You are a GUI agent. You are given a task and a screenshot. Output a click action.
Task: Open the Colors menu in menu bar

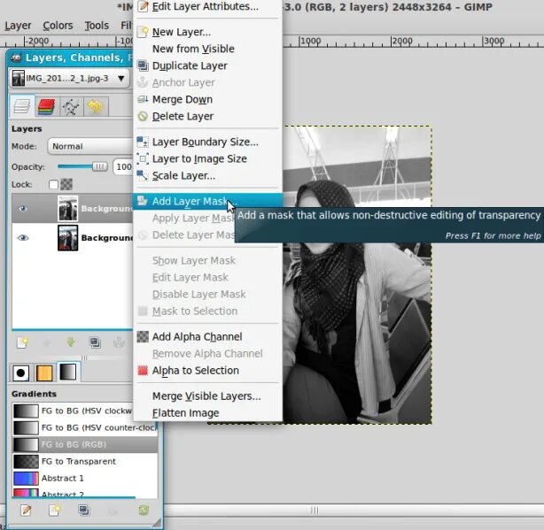point(58,26)
